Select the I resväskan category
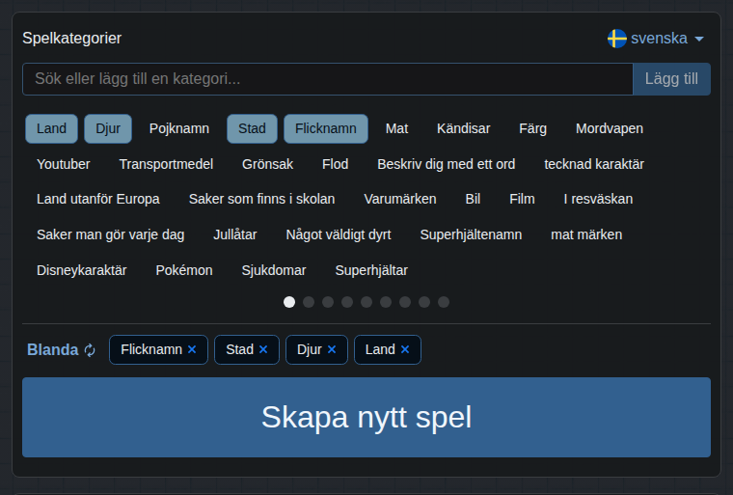The height and width of the screenshot is (495, 733). [x=598, y=200]
